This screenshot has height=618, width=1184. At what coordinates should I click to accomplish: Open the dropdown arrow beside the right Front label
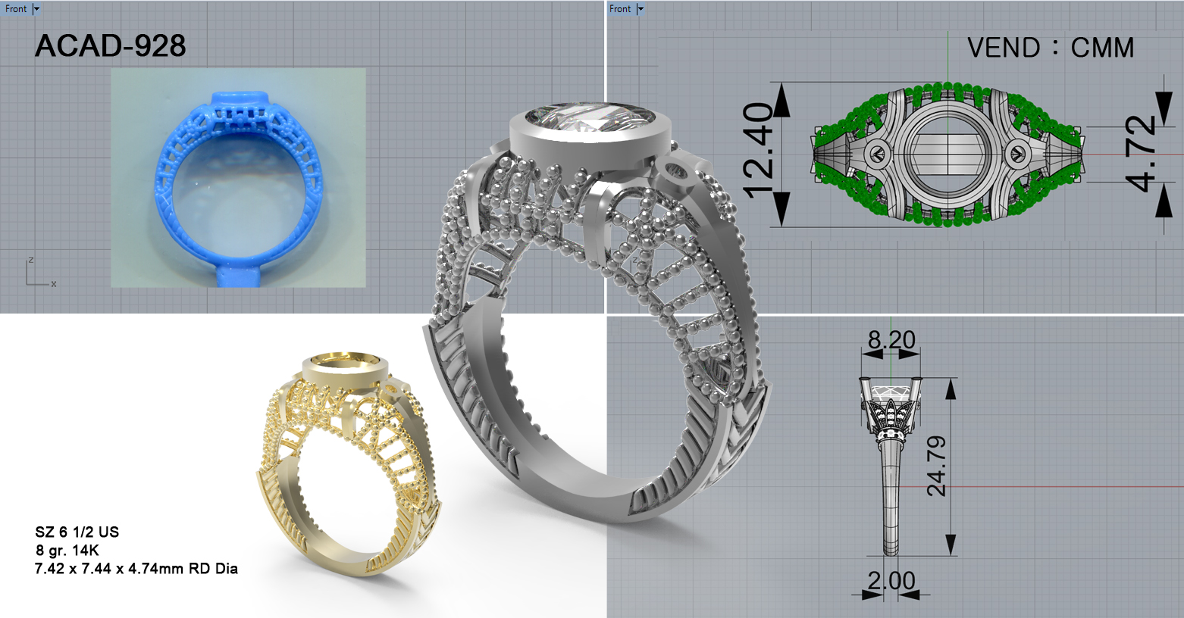click(x=641, y=9)
